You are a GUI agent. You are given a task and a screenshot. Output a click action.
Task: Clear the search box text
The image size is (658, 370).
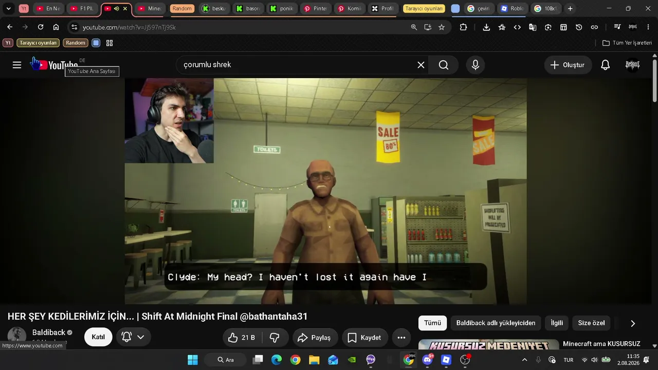pyautogui.click(x=421, y=65)
